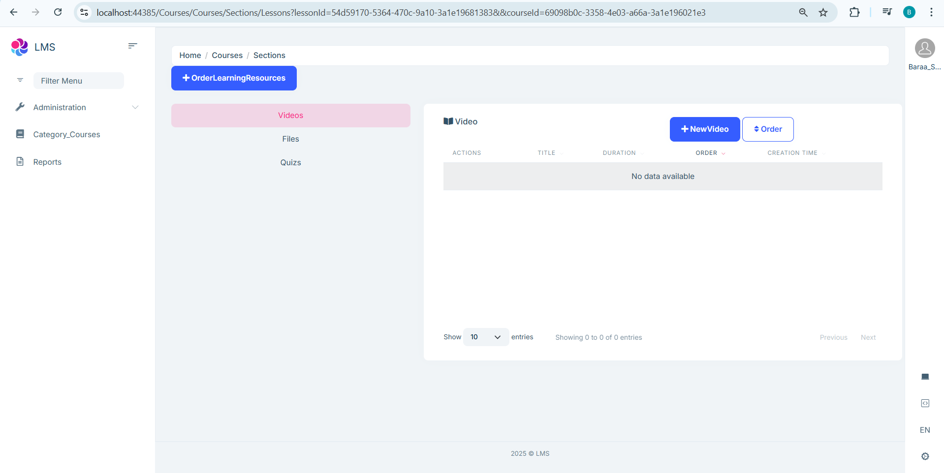Open the filter icon next to Filter Menu
The width and height of the screenshot is (944, 473).
(20, 80)
